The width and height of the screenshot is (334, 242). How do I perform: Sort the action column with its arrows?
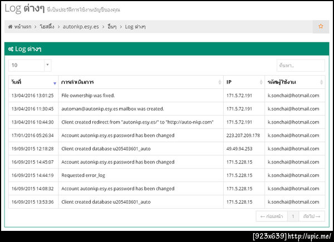[x=220, y=82]
